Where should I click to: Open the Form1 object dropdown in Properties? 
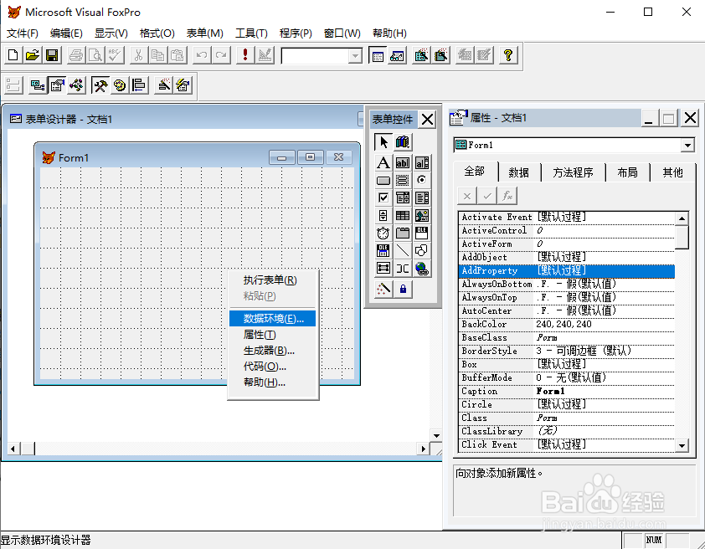click(687, 145)
